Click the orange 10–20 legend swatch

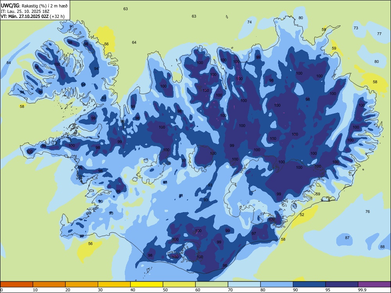(49, 284)
